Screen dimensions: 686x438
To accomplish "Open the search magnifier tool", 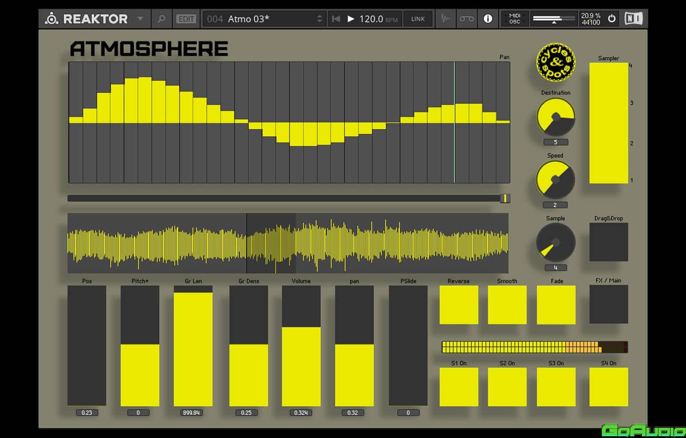I will pos(161,19).
